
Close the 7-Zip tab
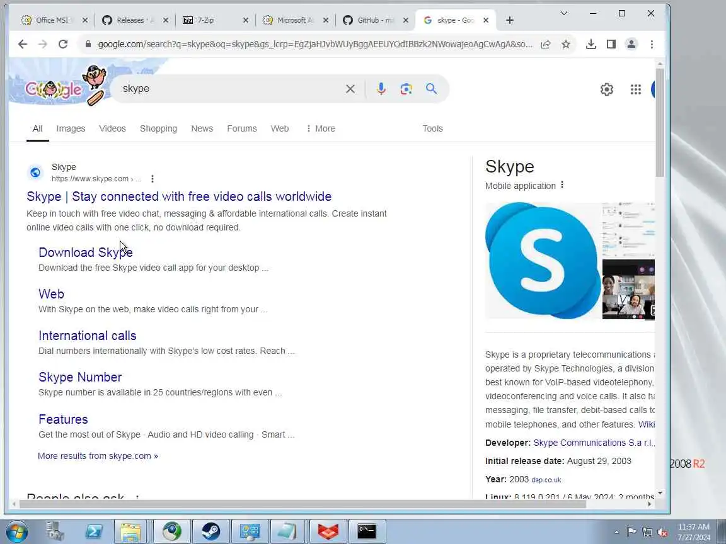[246, 20]
